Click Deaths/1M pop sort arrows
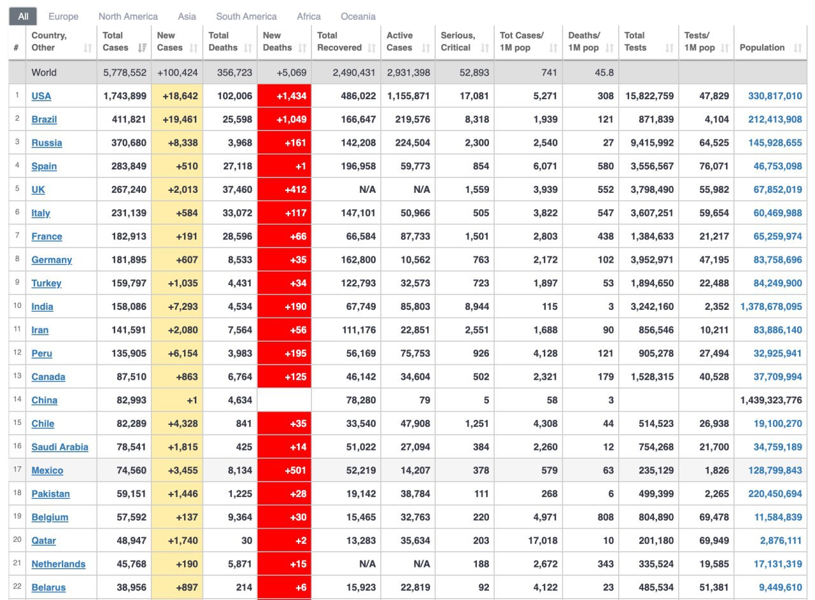 pos(609,48)
